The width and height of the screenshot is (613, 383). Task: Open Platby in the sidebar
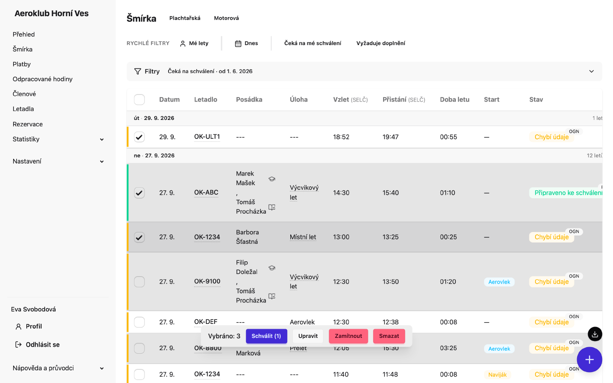click(21, 64)
